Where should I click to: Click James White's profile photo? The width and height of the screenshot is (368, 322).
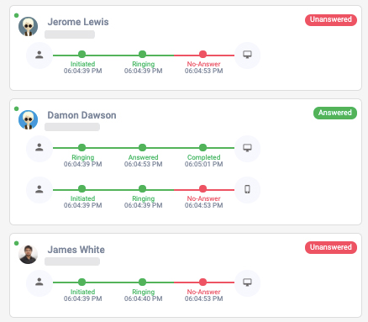[x=28, y=255]
